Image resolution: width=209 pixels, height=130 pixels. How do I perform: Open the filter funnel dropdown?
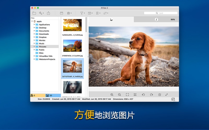82,13
